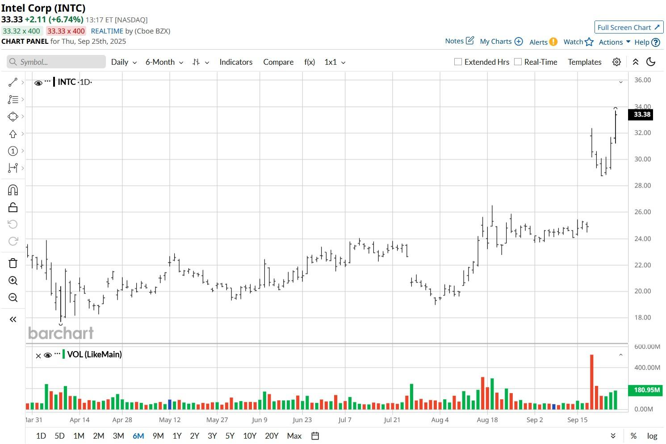
Task: Collapse the drawing tools sidebar
Action: (x=13, y=319)
